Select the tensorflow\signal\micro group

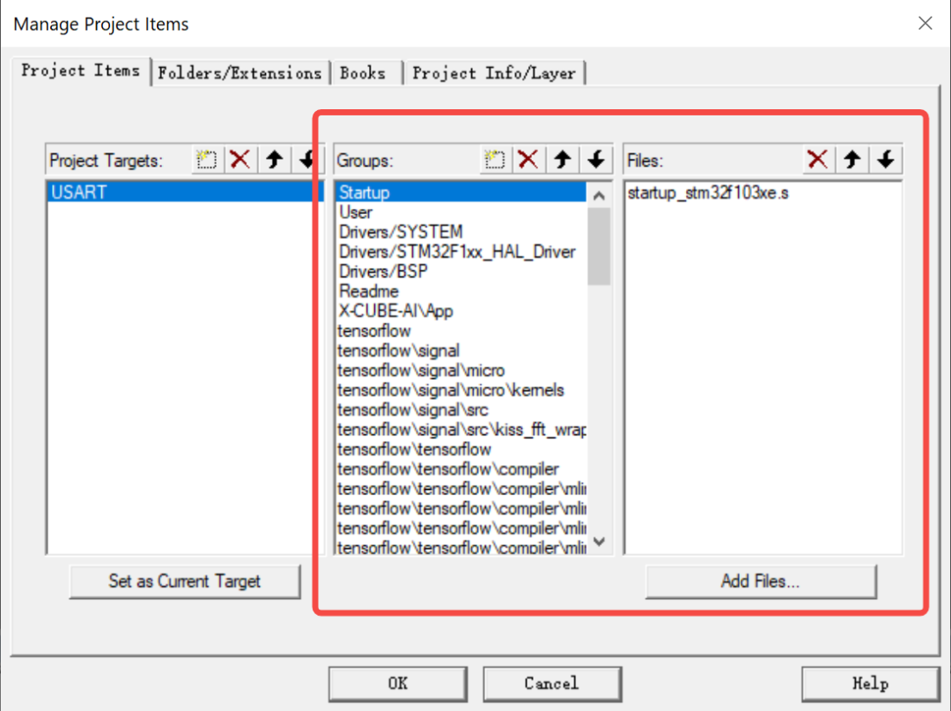coord(461,370)
